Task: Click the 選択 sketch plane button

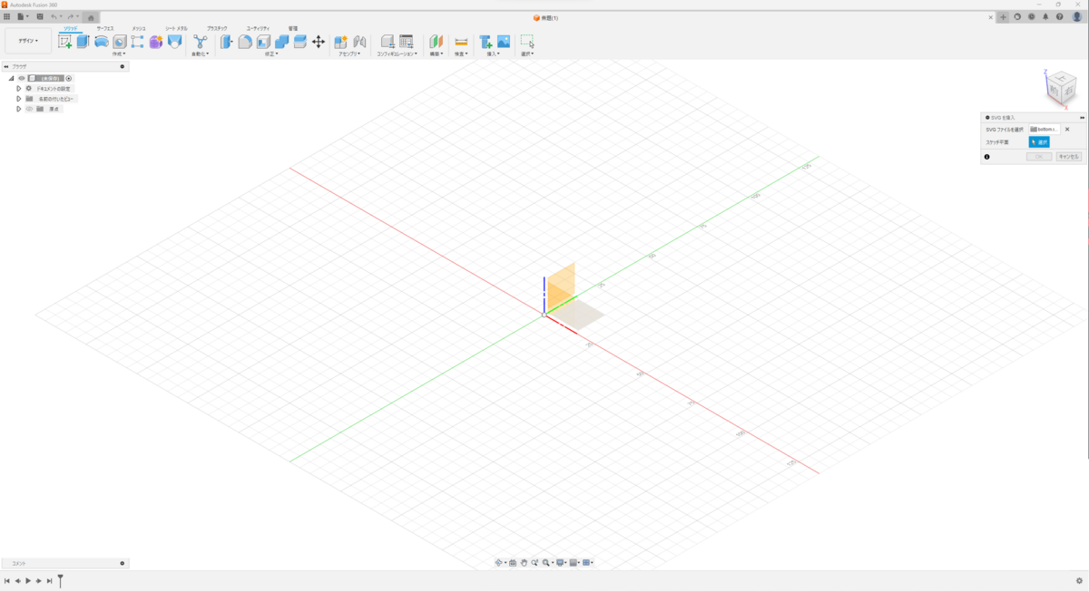Action: [x=1039, y=142]
